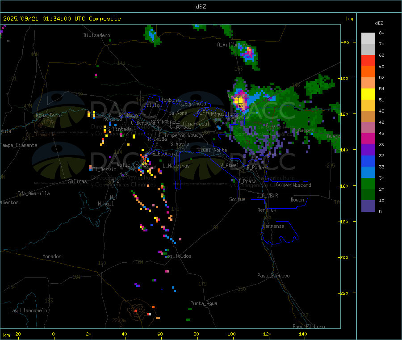Click the Paso_El_Loro label
This screenshot has height=340, width=402.
pyautogui.click(x=309, y=326)
